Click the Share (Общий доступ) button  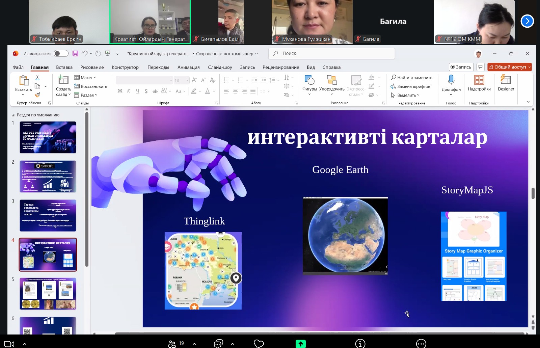(509, 67)
